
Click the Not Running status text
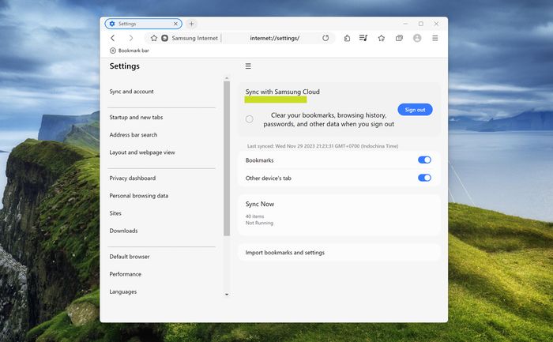tap(259, 224)
